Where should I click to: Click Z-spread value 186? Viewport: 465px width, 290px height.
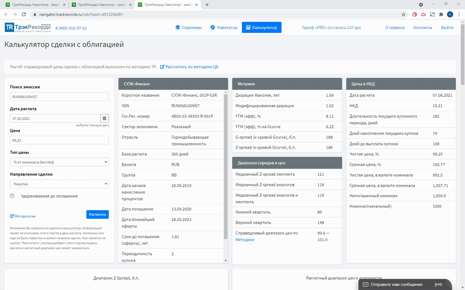click(329, 147)
